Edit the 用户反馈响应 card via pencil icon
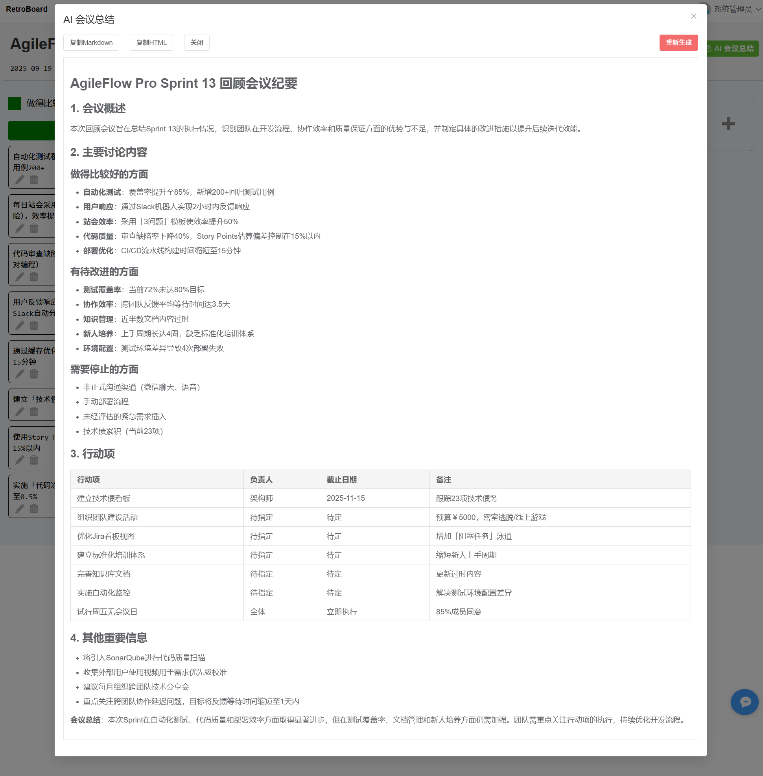Image resolution: width=763 pixels, height=776 pixels. click(20, 326)
